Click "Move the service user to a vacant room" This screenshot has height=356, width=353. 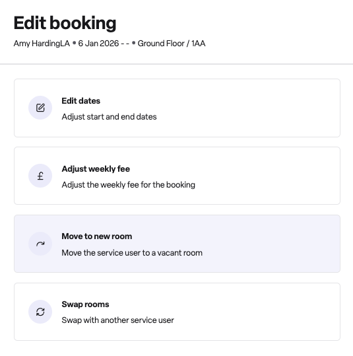(132, 253)
